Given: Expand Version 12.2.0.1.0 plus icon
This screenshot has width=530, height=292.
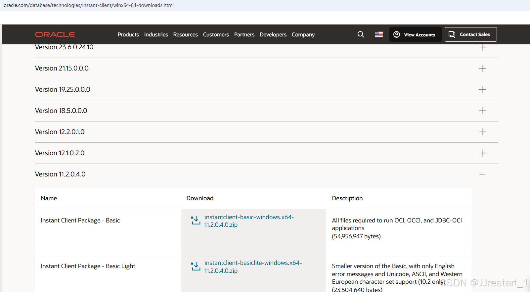Looking at the screenshot, I should pyautogui.click(x=482, y=132).
